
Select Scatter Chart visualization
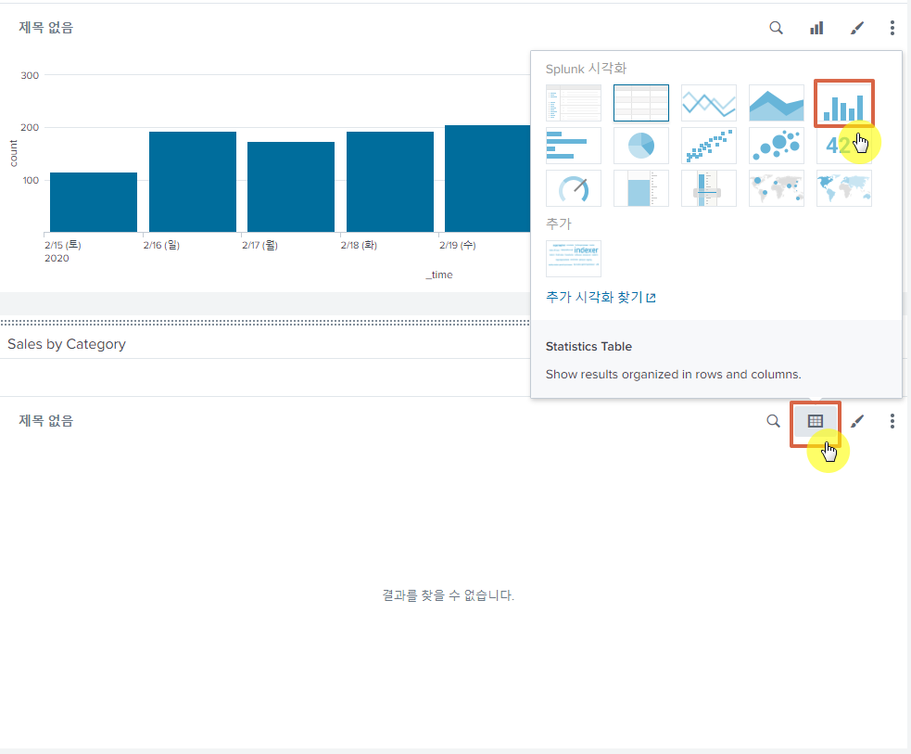(x=709, y=146)
